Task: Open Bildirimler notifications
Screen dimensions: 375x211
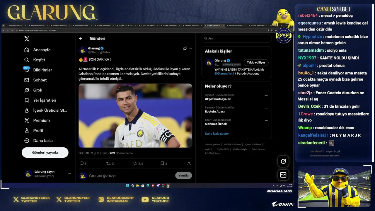Action: pyautogui.click(x=38, y=70)
